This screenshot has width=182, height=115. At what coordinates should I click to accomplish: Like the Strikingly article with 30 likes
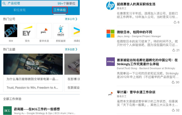tap(175, 82)
